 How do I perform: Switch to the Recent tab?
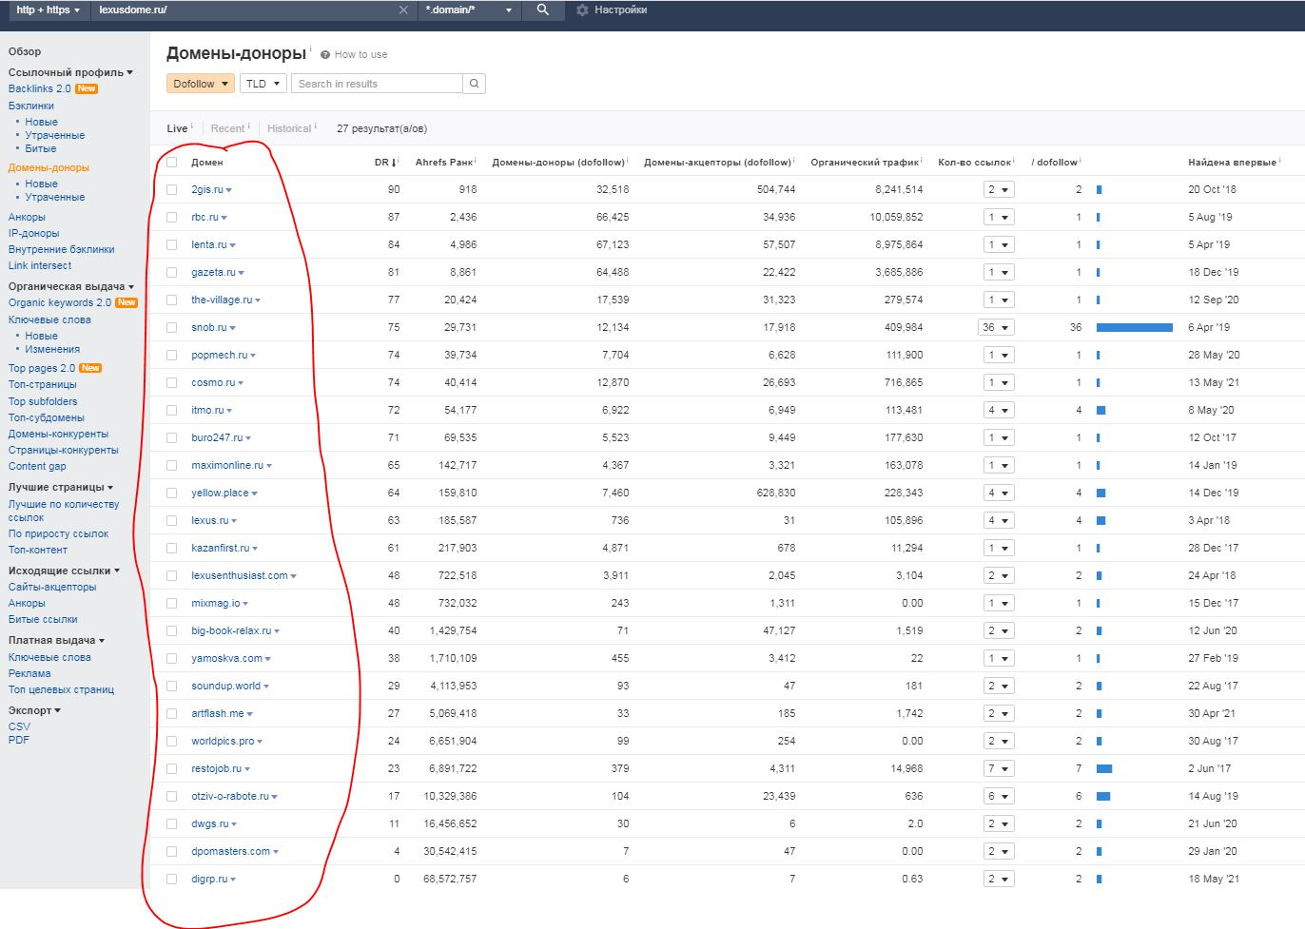click(227, 128)
